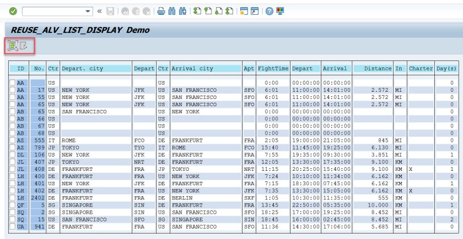Tick the checkbox on QF flight 5 row

point(13,205)
